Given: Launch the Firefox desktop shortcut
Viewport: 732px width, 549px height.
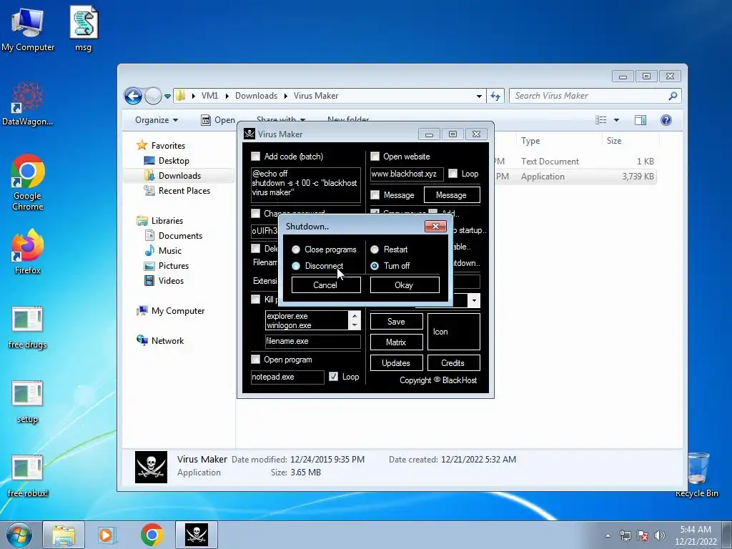Looking at the screenshot, I should pos(28,251).
